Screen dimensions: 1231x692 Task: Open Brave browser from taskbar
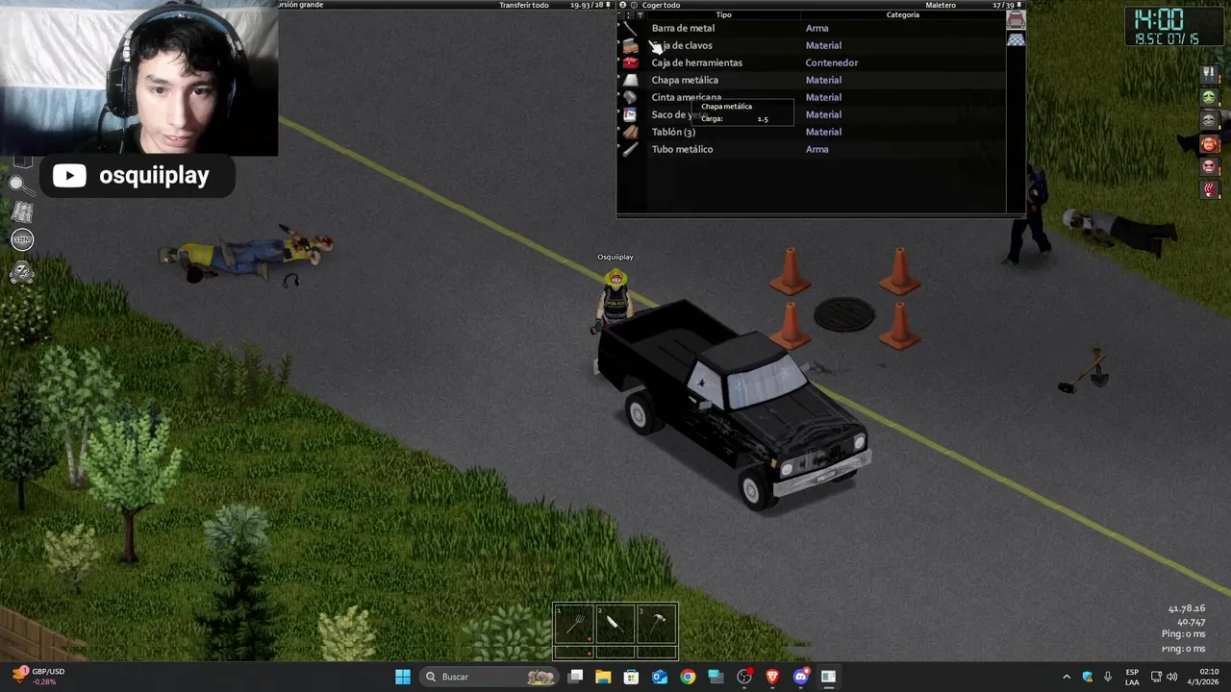tap(772, 677)
